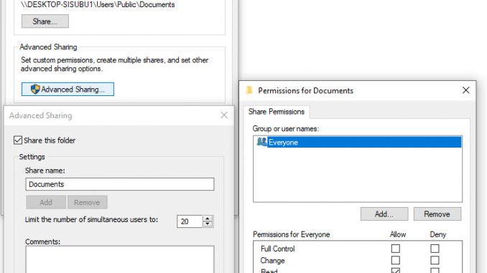Screen dimensions: 487x273
Task: Click the folder icon in Permissions title bar
Action: [x=249, y=90]
